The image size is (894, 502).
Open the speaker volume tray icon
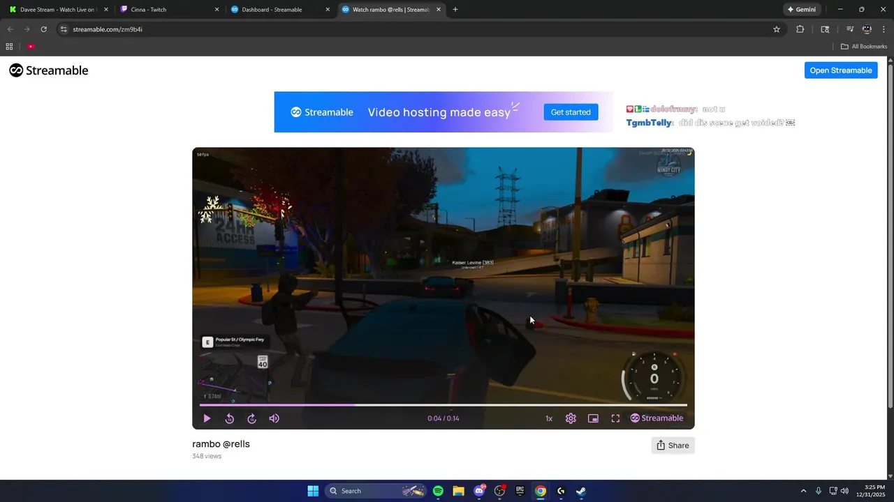[844, 491]
